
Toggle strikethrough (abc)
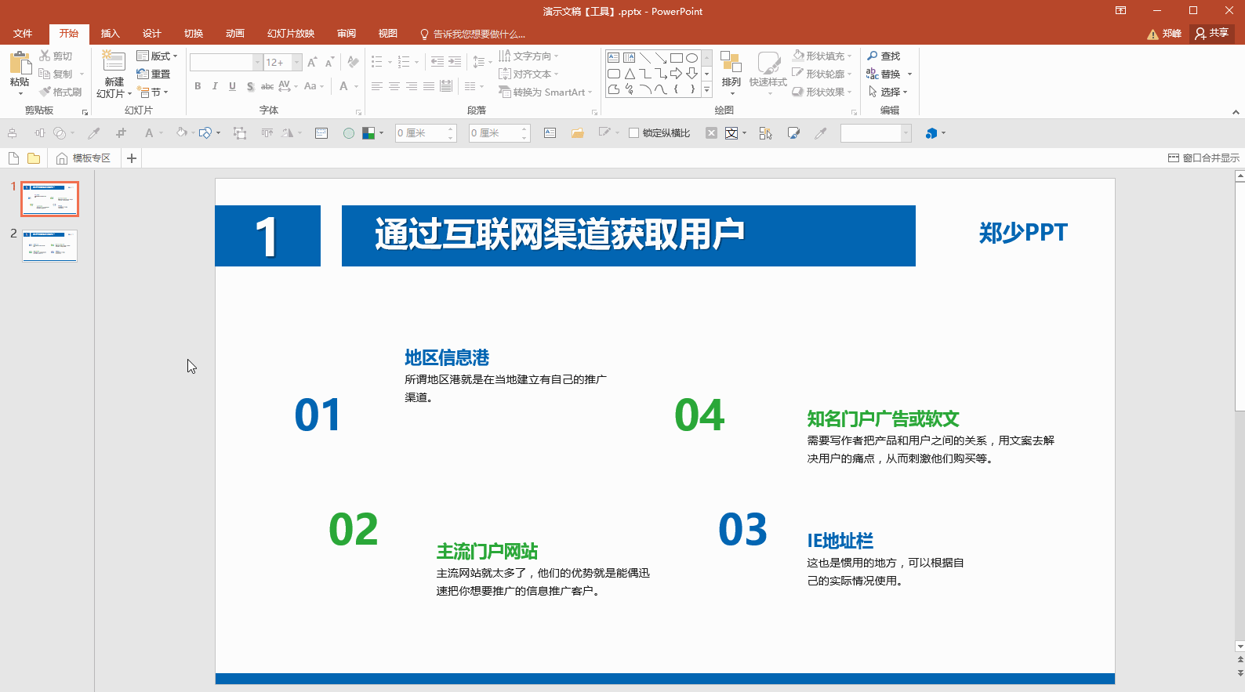pyautogui.click(x=267, y=86)
